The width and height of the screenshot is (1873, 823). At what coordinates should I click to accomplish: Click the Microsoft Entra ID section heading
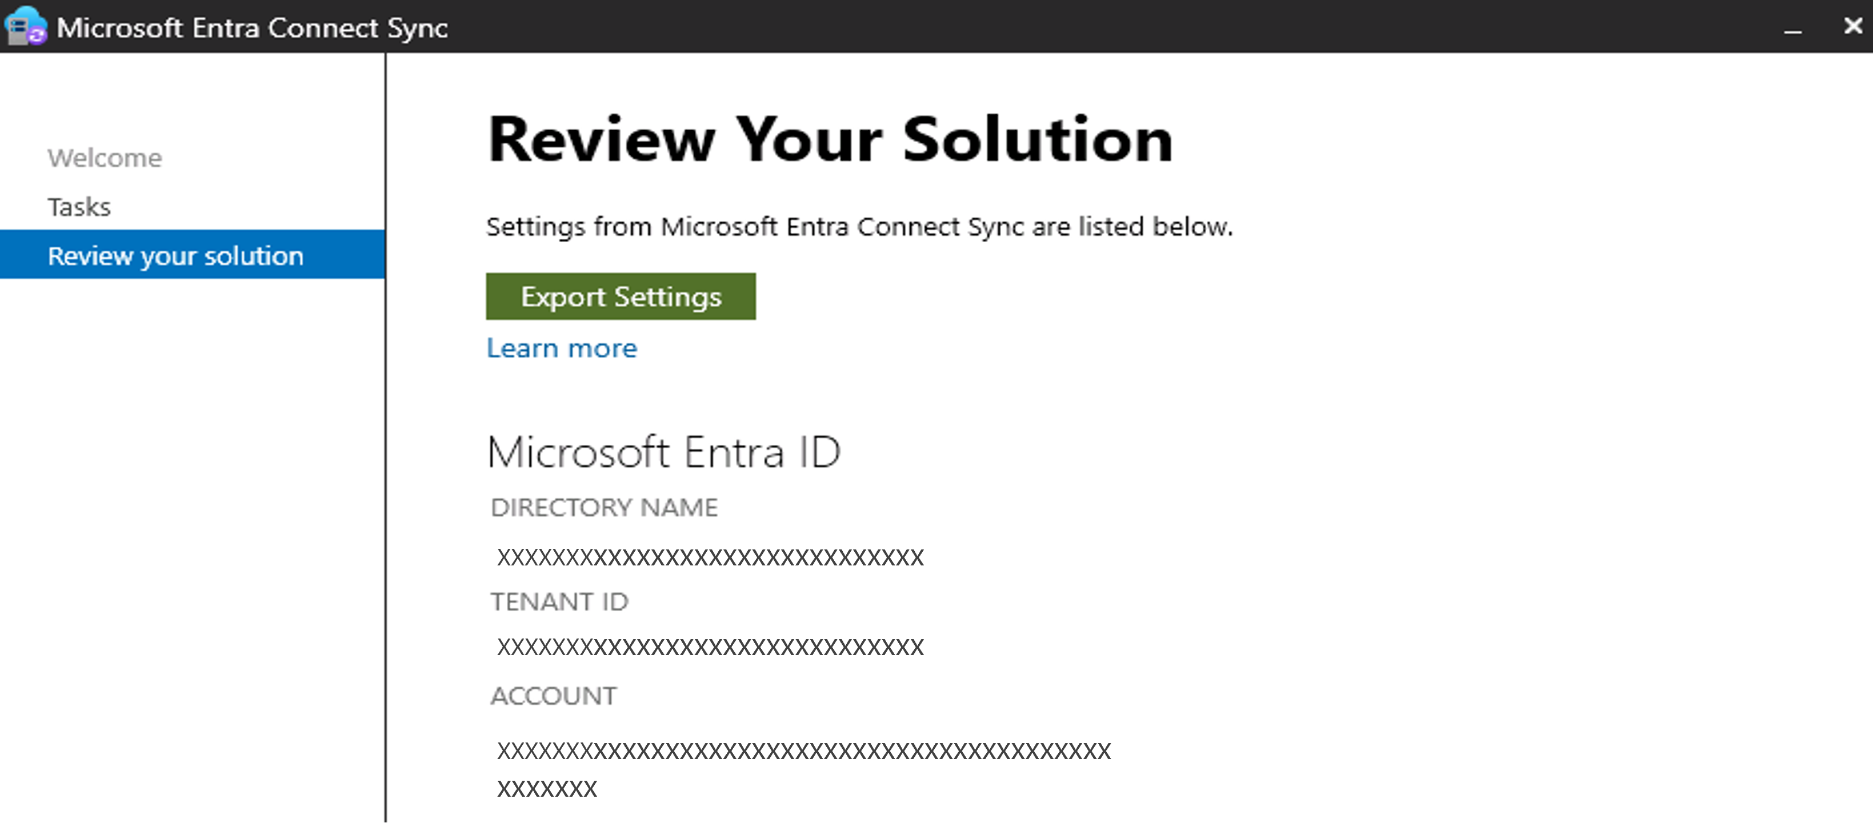click(664, 452)
